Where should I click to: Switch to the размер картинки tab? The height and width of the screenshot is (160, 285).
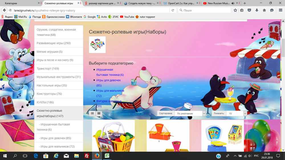click(102, 3)
